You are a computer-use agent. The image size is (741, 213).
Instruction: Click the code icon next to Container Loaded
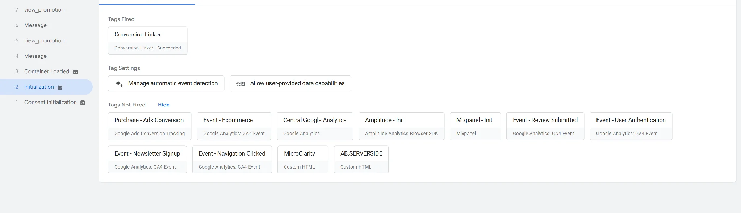click(75, 72)
